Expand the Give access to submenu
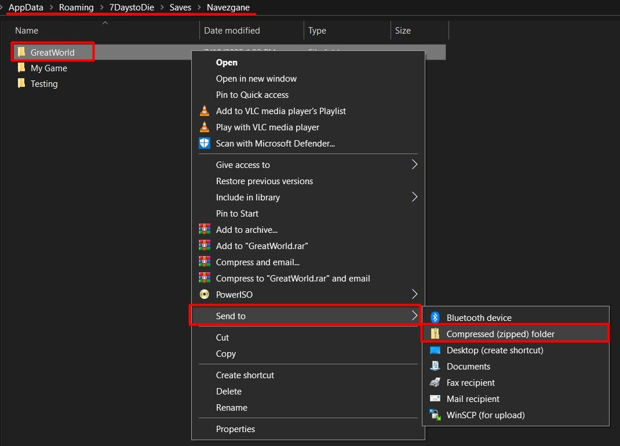The image size is (620, 446). tap(242, 164)
